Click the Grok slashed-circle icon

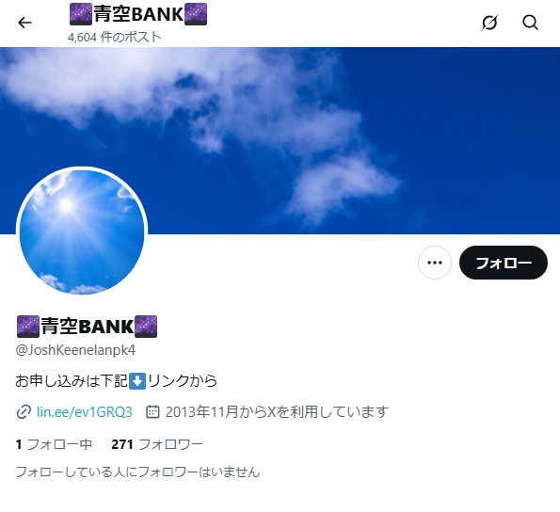488,23
